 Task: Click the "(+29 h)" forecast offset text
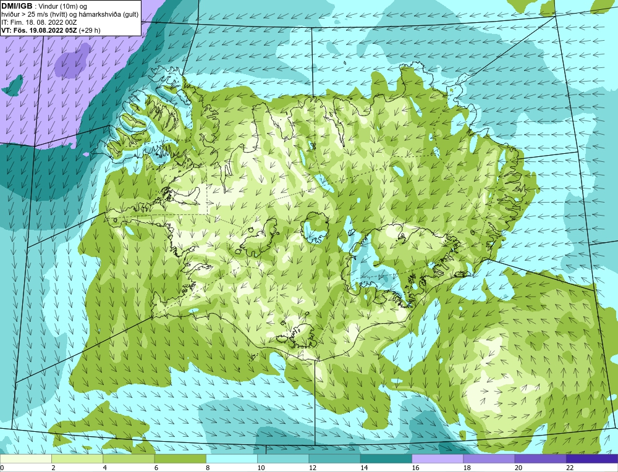(x=90, y=30)
